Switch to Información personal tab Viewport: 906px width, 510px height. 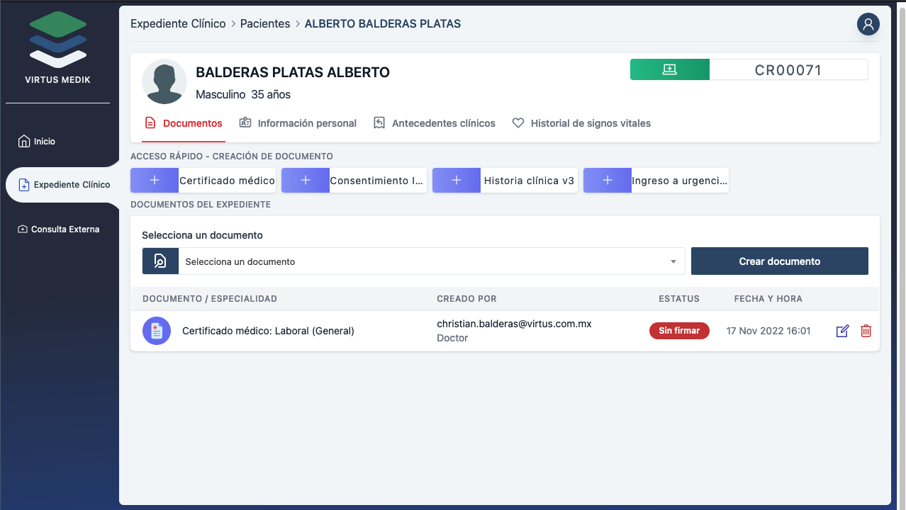(x=298, y=123)
